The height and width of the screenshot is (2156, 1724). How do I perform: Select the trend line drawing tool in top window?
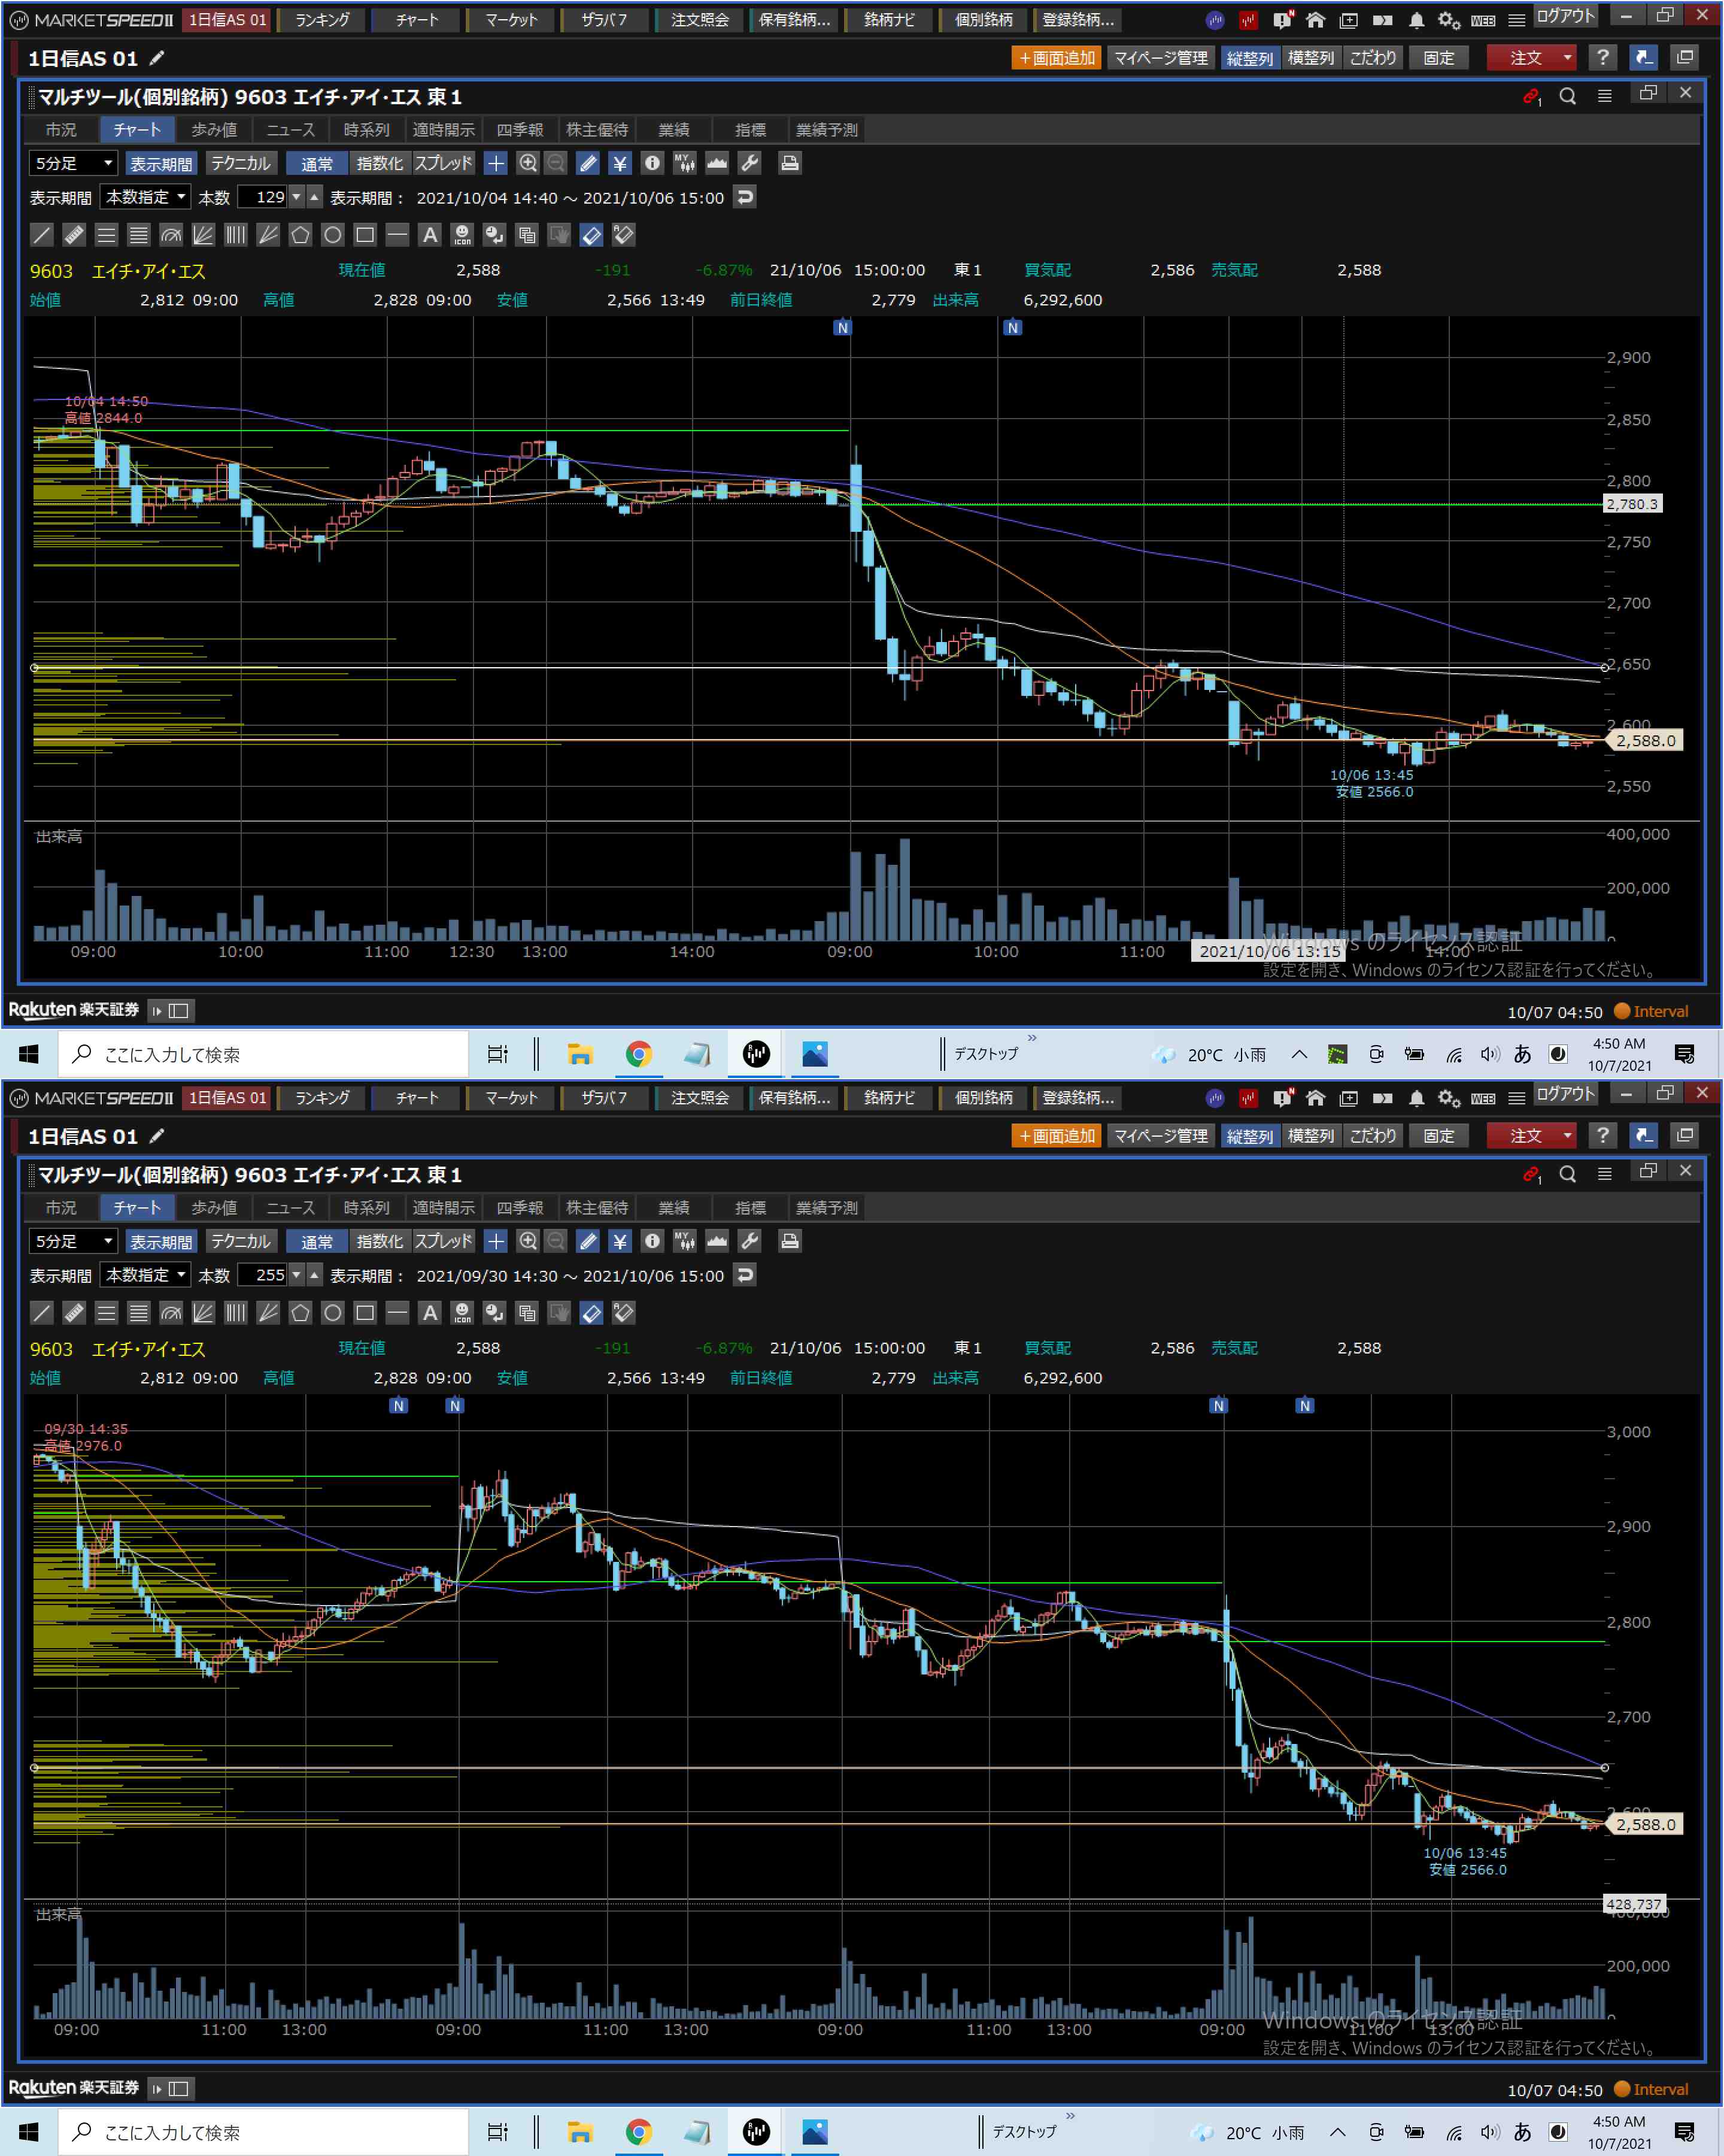tap(42, 235)
